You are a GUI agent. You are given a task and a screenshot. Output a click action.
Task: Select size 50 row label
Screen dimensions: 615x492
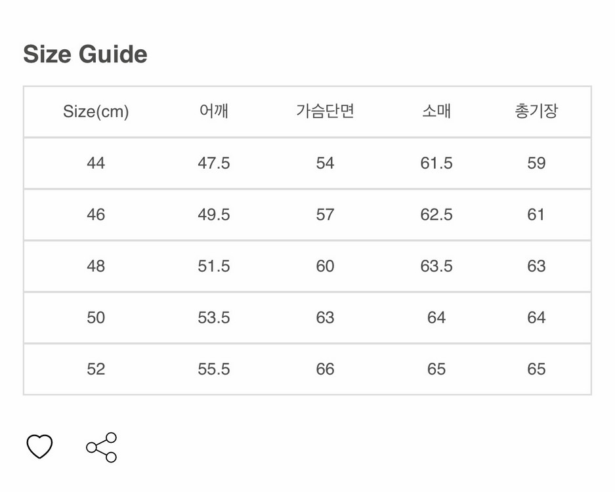(96, 317)
